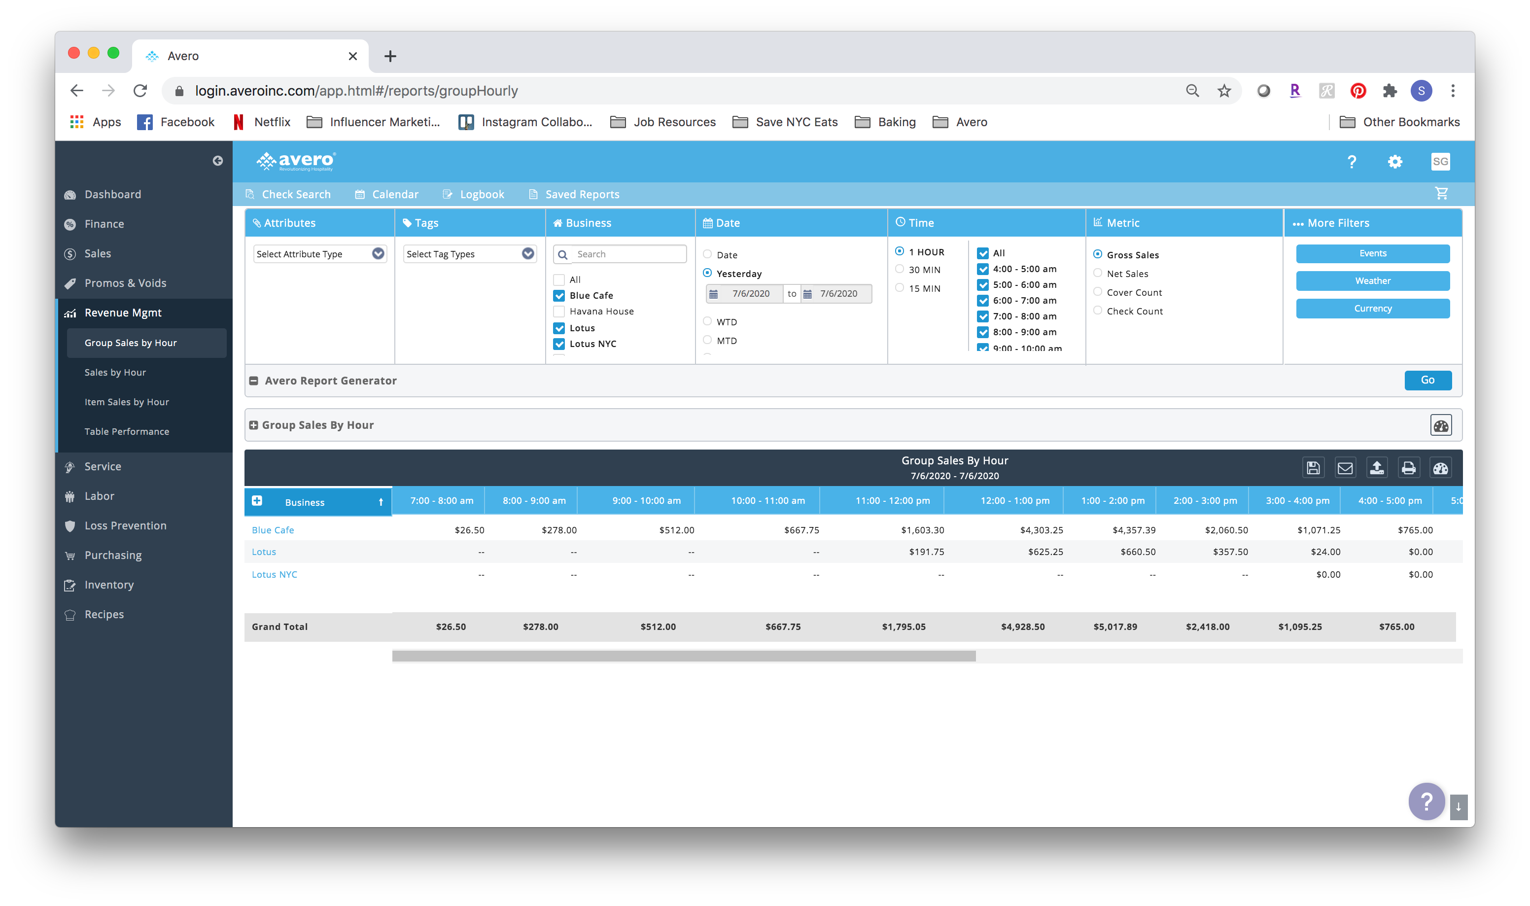Click the export upload icon
The image size is (1530, 906).
coord(1376,468)
